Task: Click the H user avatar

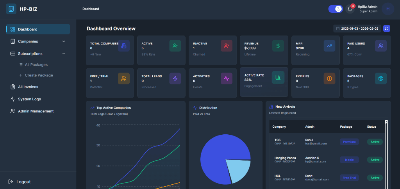Action: coord(388,9)
